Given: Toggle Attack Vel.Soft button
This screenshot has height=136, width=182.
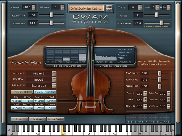Looking at the screenshot, I should [x=16, y=108].
